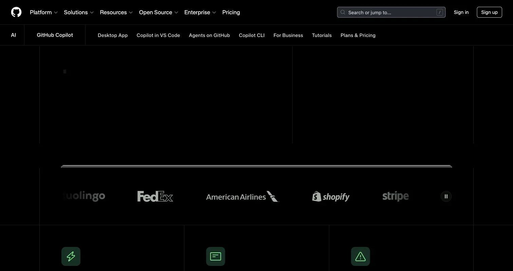
Task: Open Copilot CLI page
Action: [252, 35]
